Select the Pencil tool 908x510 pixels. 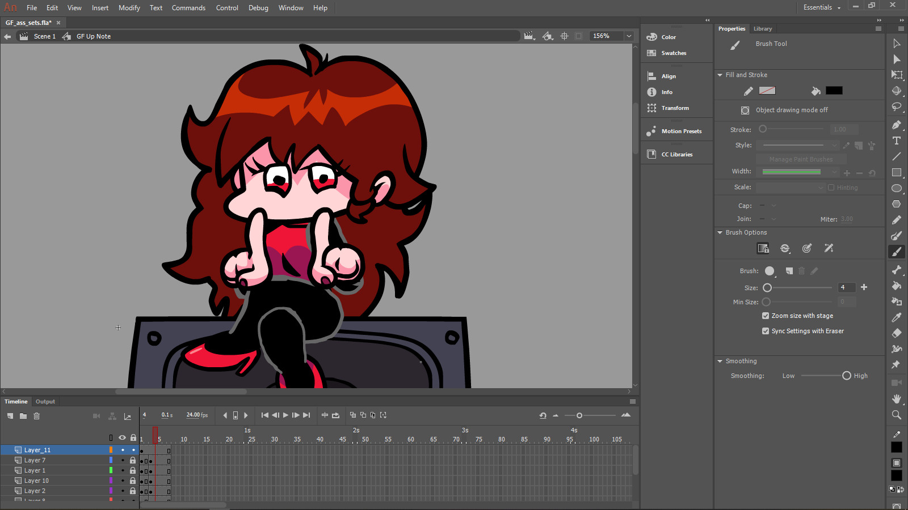897,220
